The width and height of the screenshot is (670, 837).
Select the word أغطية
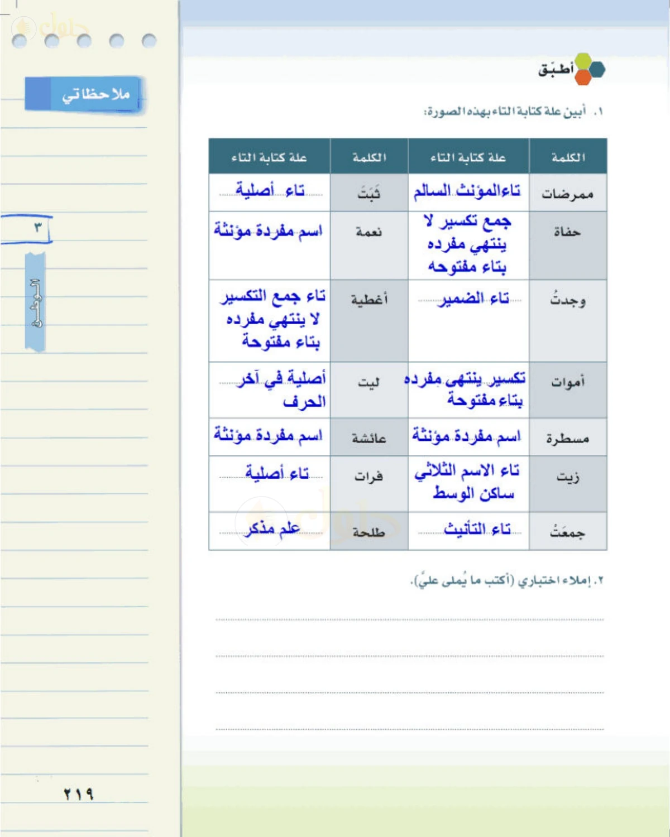coord(369,300)
